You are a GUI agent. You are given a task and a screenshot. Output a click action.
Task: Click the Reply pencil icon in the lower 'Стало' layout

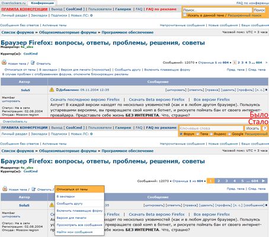tap(34, 189)
